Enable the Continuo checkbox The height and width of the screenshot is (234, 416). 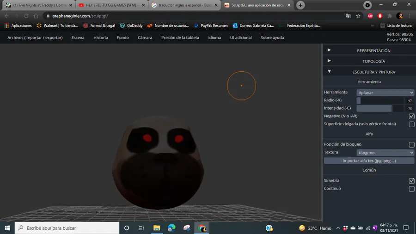(x=411, y=189)
